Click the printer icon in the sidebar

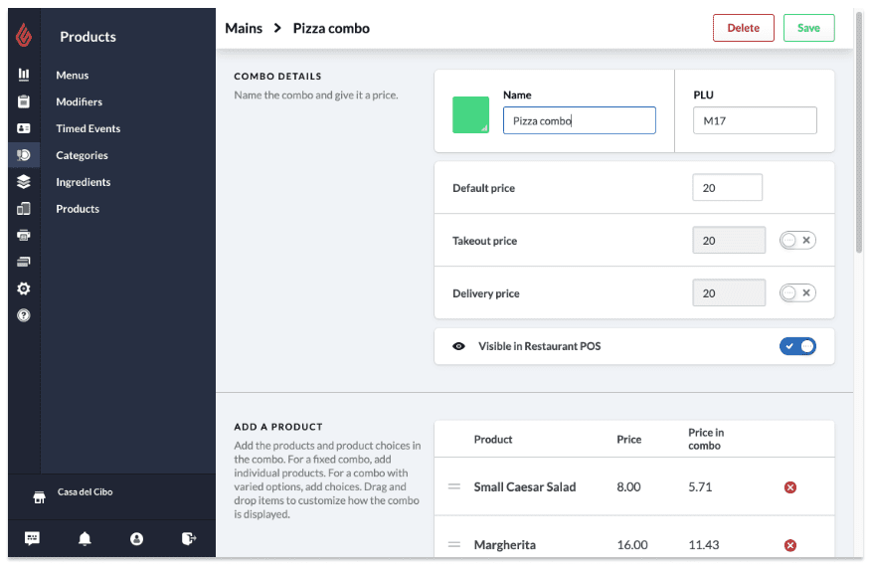click(x=24, y=235)
